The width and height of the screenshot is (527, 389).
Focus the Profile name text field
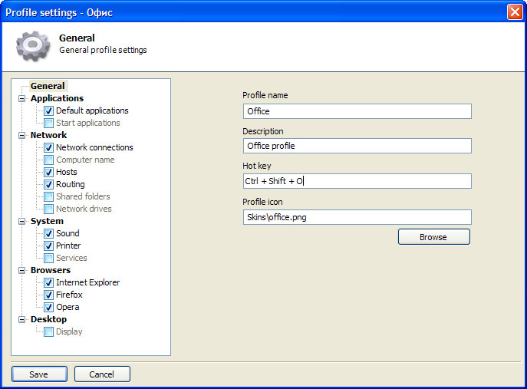click(x=357, y=111)
